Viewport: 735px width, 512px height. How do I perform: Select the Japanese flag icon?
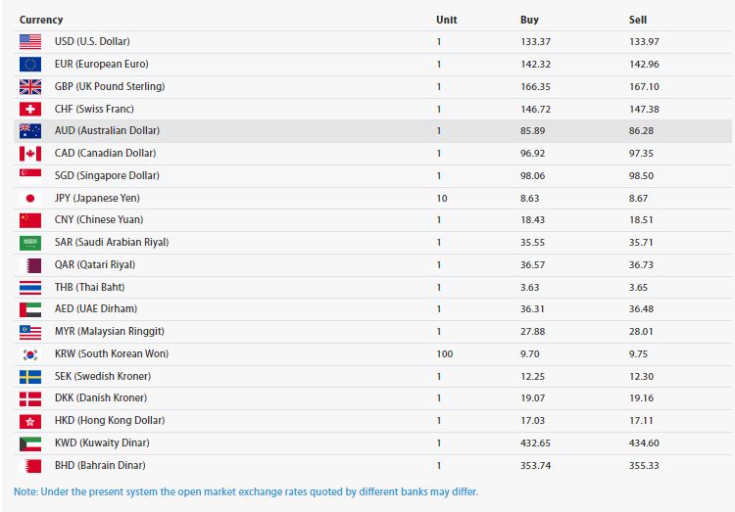(30, 198)
